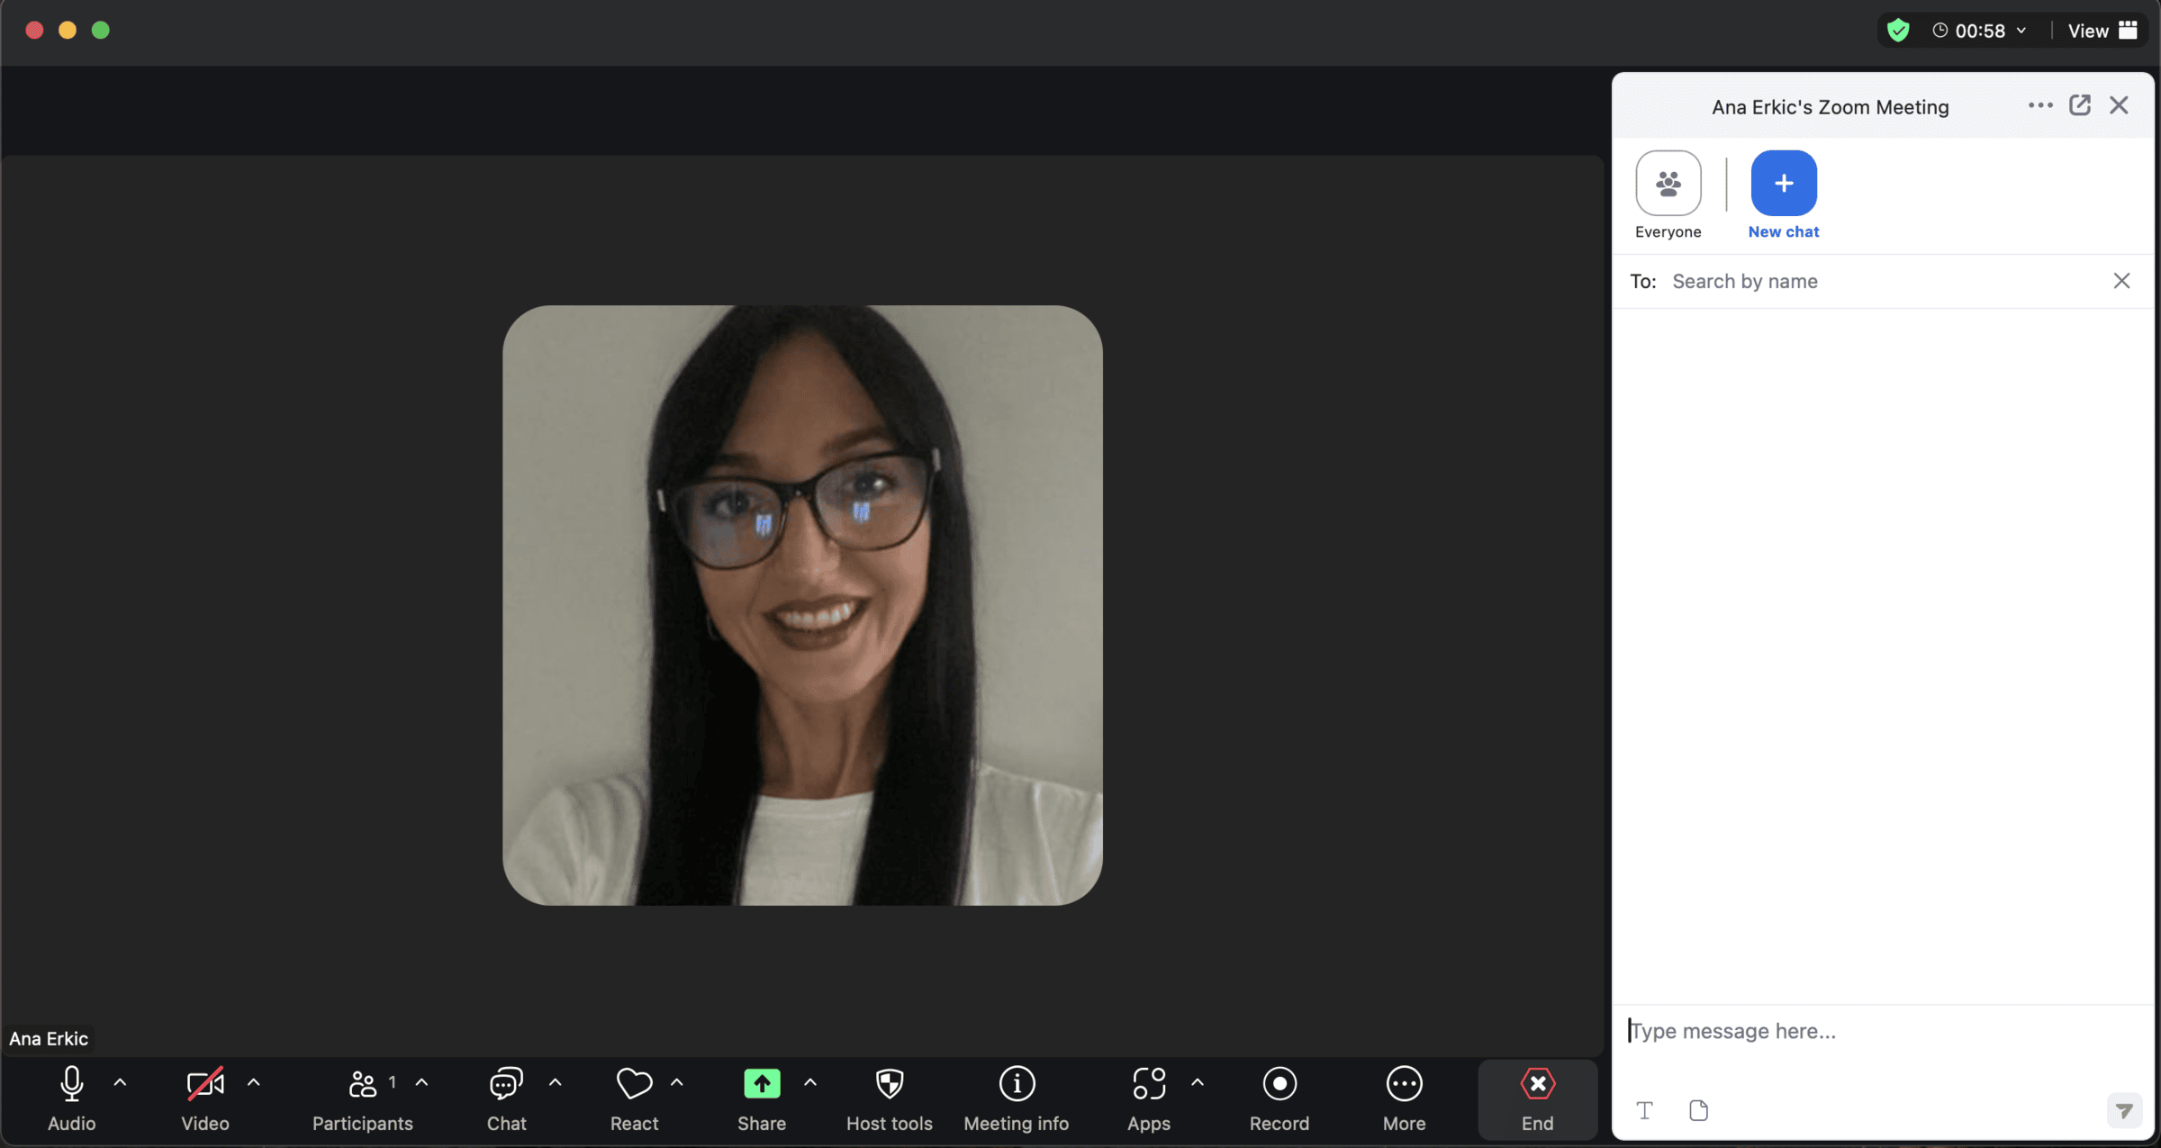Close the Zoom window with the red button
The image size is (2161, 1148).
pyautogui.click(x=34, y=30)
